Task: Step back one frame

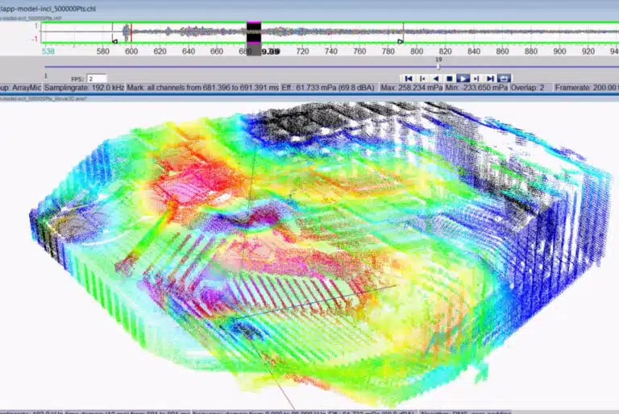Action: [422, 78]
